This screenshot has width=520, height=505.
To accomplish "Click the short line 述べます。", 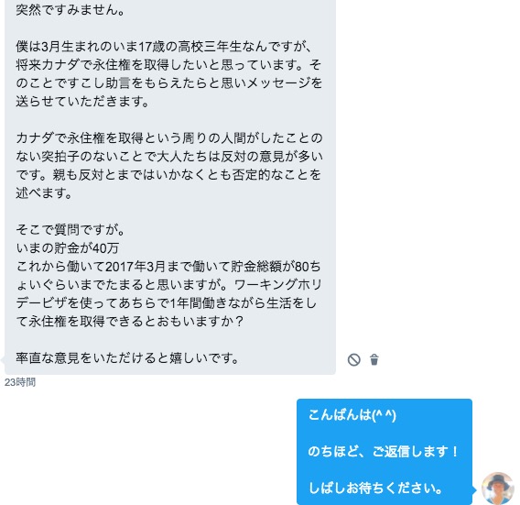I will pos(44,192).
